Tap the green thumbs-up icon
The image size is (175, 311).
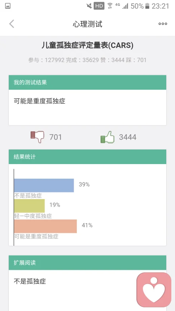108,137
